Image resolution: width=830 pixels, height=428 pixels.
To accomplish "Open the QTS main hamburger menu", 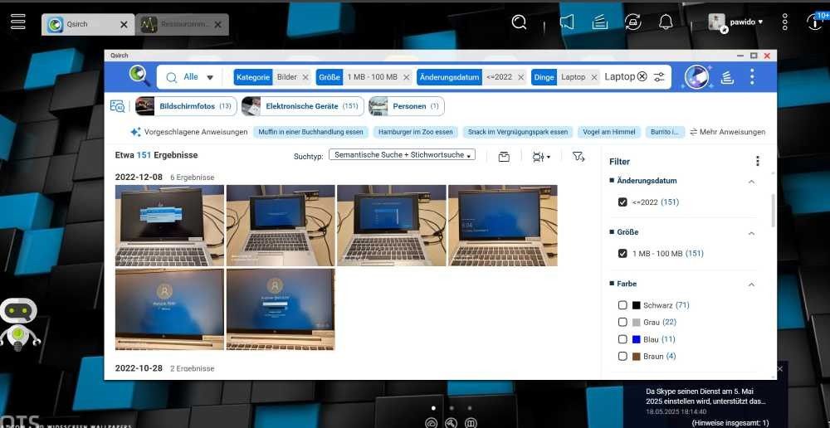I will [17, 22].
